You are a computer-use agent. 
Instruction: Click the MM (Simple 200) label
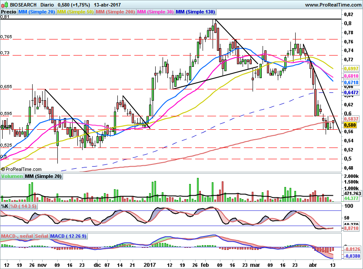[x=115, y=12]
